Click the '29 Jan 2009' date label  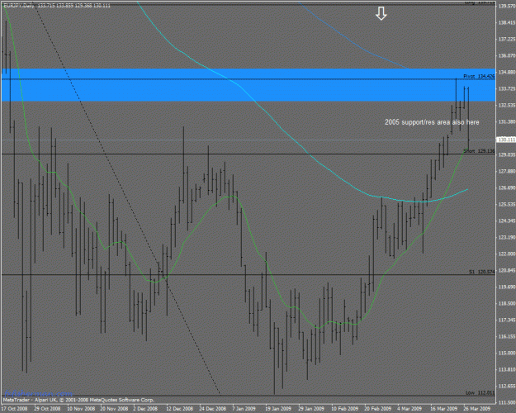(311, 408)
